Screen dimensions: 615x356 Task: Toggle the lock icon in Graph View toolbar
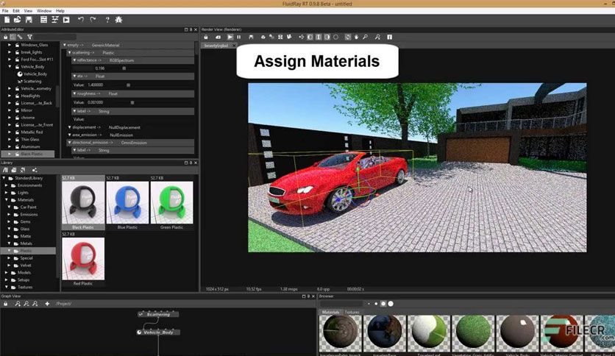click(x=5, y=304)
